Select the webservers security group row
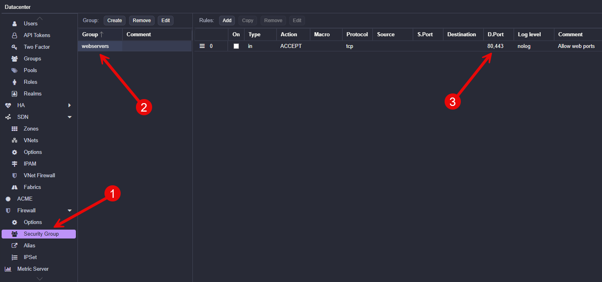The width and height of the screenshot is (602, 282). click(x=95, y=46)
